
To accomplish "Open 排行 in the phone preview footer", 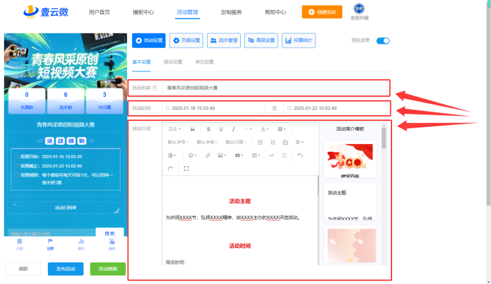I will 81,244.
